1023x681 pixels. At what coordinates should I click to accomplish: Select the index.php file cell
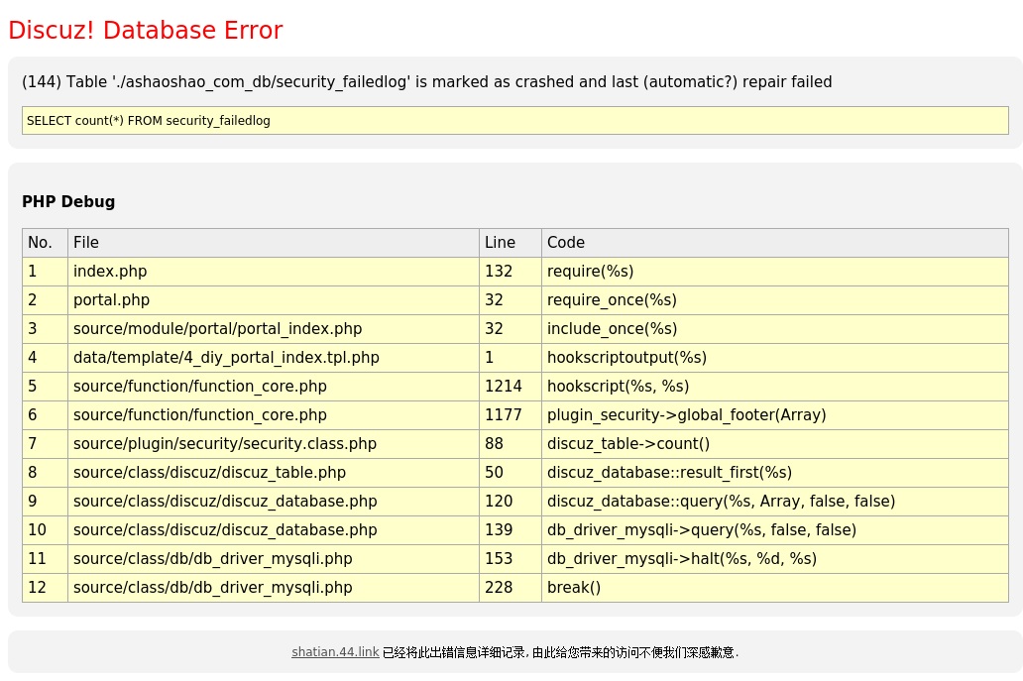[110, 272]
